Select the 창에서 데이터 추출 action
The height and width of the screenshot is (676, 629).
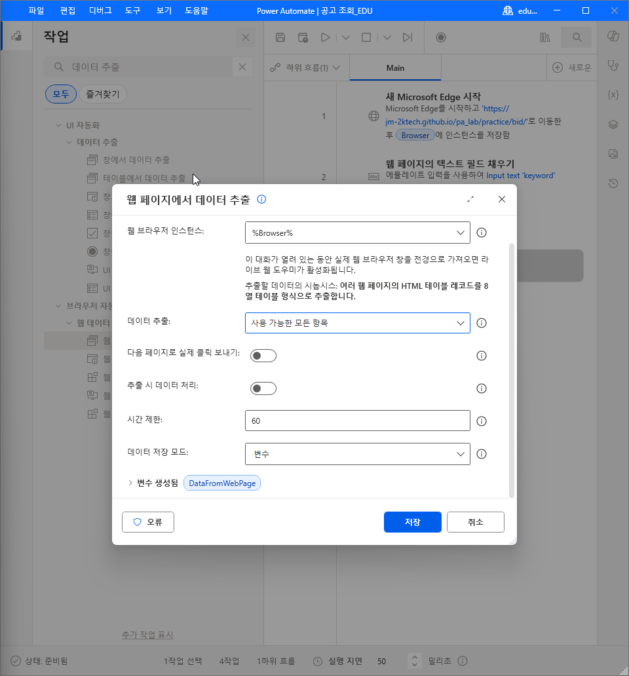136,160
